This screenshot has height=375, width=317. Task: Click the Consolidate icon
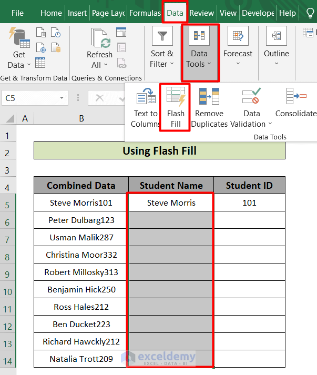[x=296, y=96]
